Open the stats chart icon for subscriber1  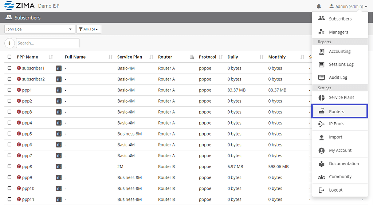click(x=59, y=68)
